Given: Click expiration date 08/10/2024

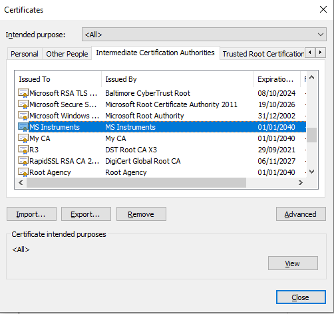Looking at the screenshot, I should click(277, 93).
